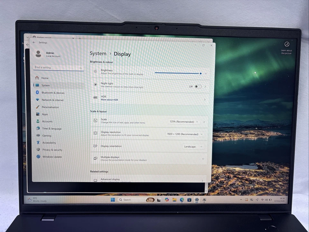Click the Brightness sun icon
This screenshot has height=232, width=309.
coord(95,72)
